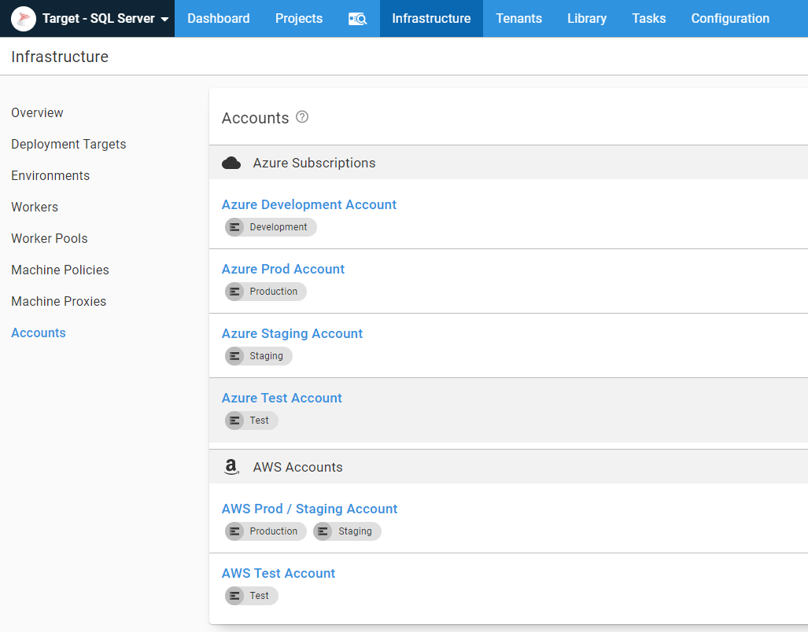
Task: Expand the Target - SQL Server space dropdown
Action: [164, 19]
